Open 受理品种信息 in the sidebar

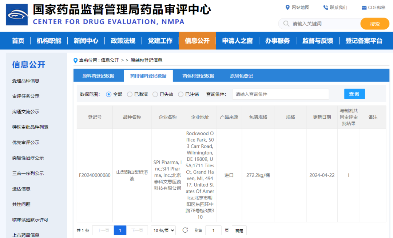[x=25, y=81]
